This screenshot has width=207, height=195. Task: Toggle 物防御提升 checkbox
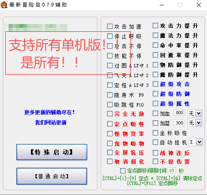pyautogui.click(x=155, y=65)
